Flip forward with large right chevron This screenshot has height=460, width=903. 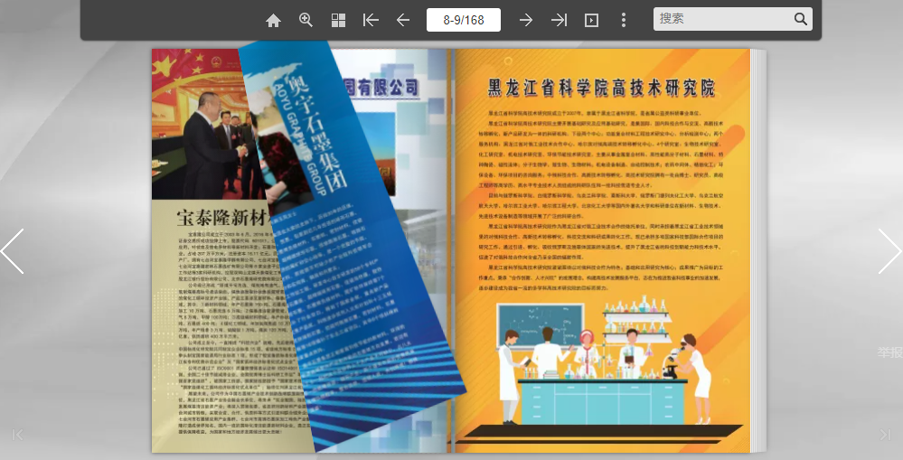click(x=889, y=251)
